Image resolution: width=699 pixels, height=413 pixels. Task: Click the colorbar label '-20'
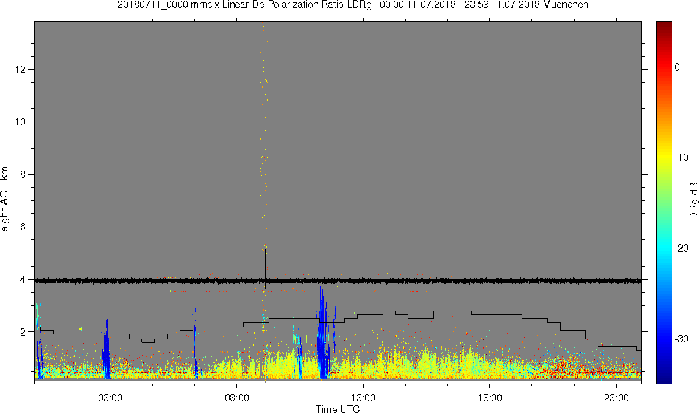tap(681, 248)
